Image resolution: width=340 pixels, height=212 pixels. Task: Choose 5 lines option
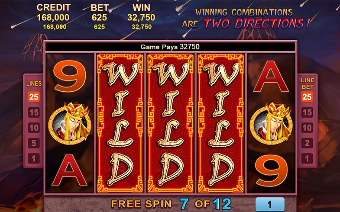pyautogui.click(x=34, y=143)
